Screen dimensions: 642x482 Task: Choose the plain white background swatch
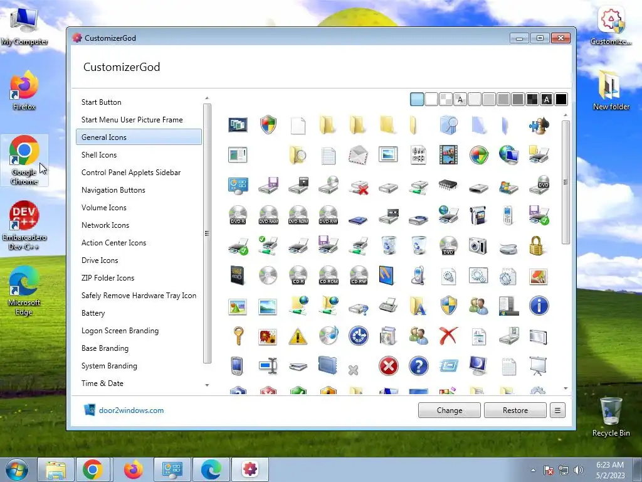pyautogui.click(x=431, y=99)
